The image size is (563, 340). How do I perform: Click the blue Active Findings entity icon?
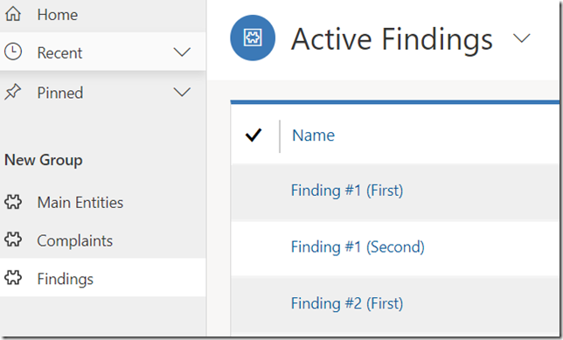click(x=253, y=38)
